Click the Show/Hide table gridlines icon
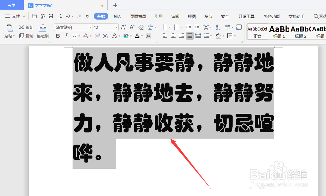The image size is (326, 196). pos(239,27)
